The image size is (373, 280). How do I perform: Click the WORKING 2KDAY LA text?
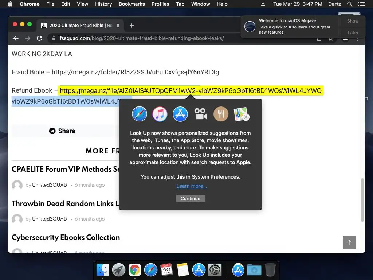[x=42, y=54]
